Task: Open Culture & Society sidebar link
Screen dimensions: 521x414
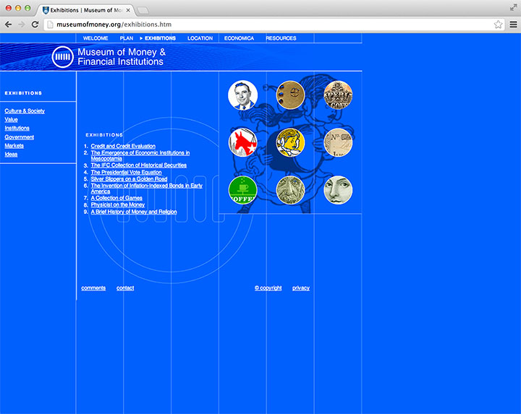Action: (x=25, y=111)
